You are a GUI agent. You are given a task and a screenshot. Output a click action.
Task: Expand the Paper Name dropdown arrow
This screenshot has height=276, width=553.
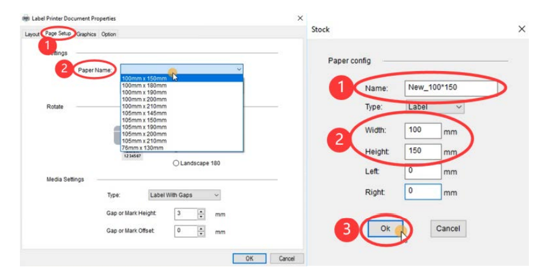(x=239, y=69)
